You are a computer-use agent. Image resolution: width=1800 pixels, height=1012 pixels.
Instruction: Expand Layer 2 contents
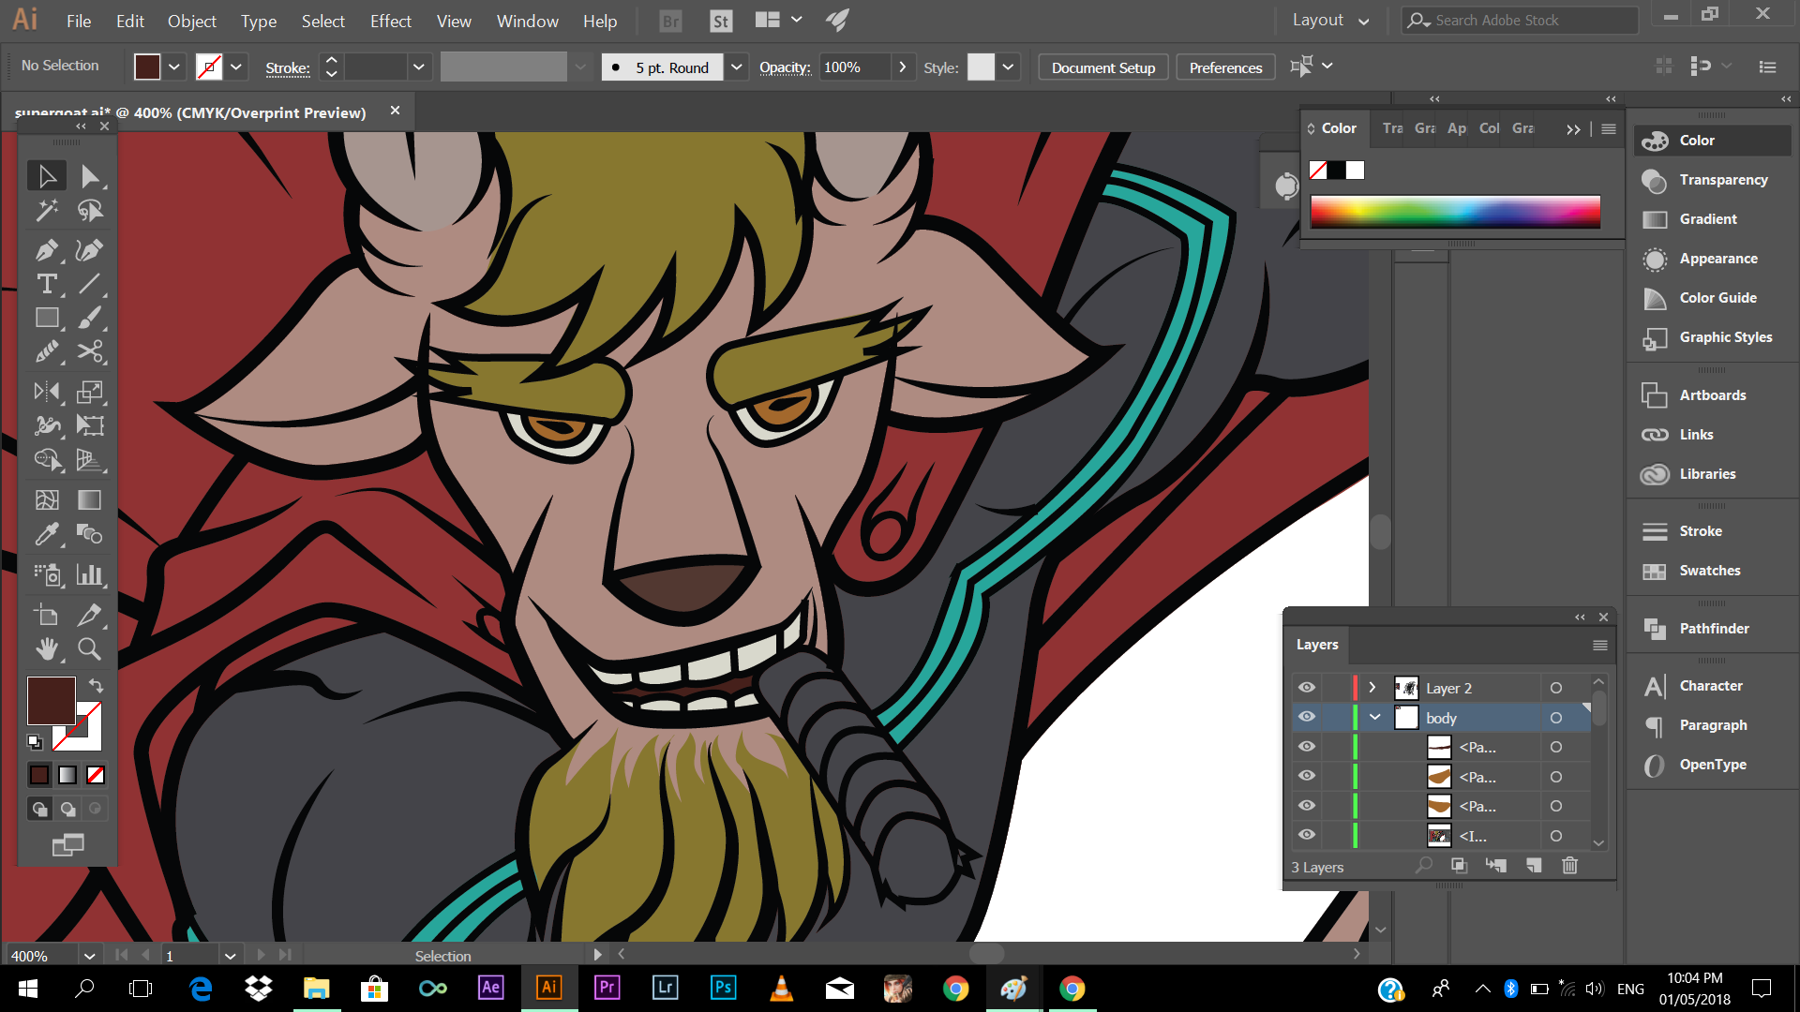(1372, 688)
